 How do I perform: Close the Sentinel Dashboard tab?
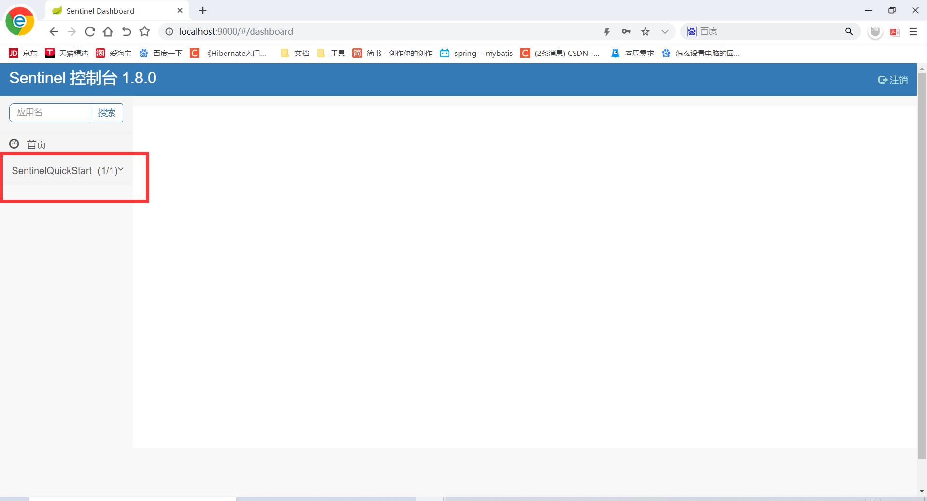tap(180, 10)
